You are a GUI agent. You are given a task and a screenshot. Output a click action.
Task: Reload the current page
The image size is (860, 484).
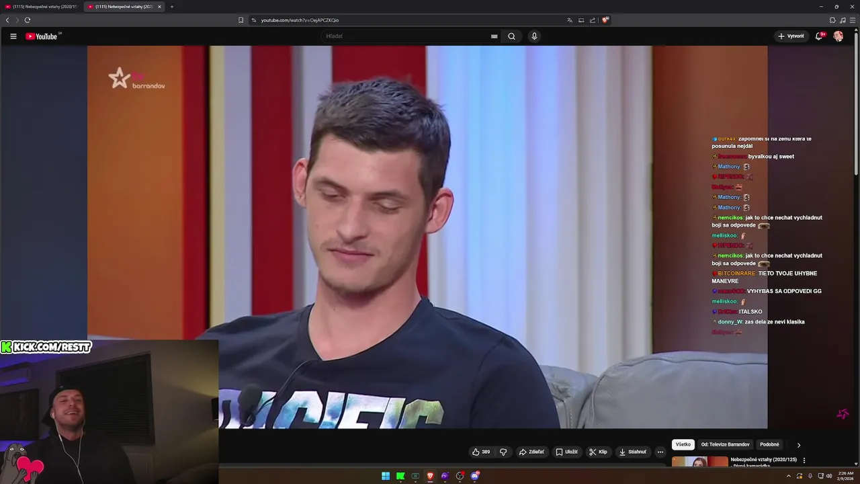pyautogui.click(x=27, y=20)
